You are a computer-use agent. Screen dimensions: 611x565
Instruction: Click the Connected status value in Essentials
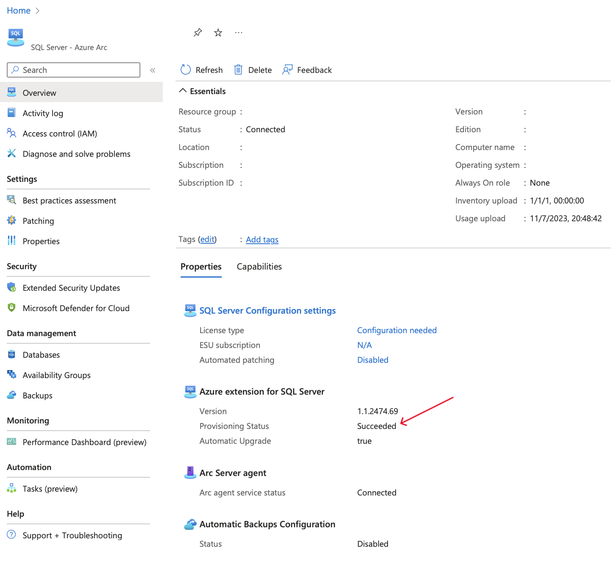tap(265, 129)
